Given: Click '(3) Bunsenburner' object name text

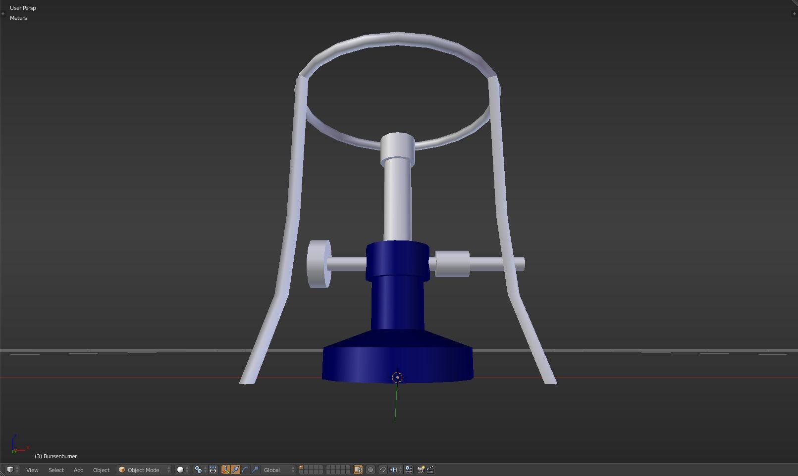Looking at the screenshot, I should [55, 456].
